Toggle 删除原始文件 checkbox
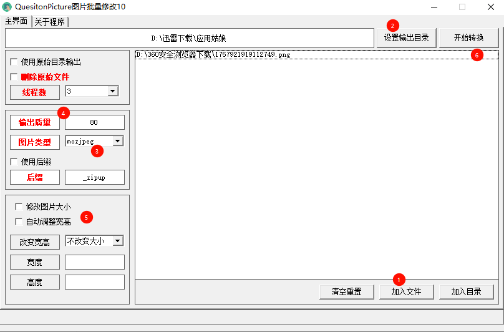Viewport: 504px width, 332px height. pyautogui.click(x=14, y=77)
